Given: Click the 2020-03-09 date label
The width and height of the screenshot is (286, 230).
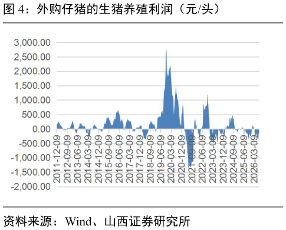Looking at the screenshot, I should coord(172,159).
